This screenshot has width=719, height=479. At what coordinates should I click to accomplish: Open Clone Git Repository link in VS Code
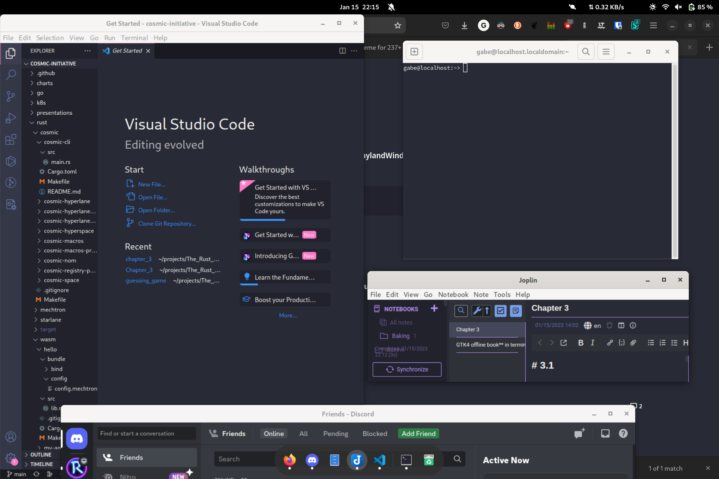click(167, 223)
